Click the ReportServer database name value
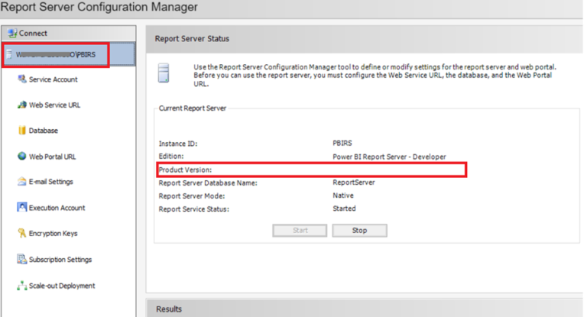 coord(355,183)
